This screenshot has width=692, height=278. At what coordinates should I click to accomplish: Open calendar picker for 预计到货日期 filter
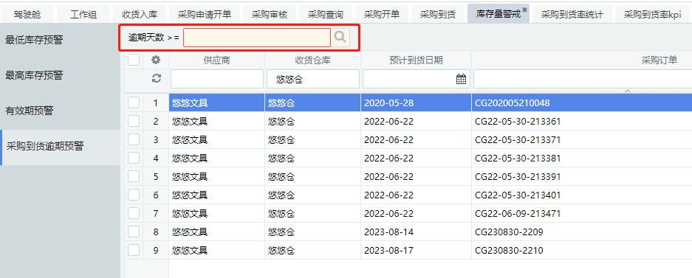coord(461,79)
